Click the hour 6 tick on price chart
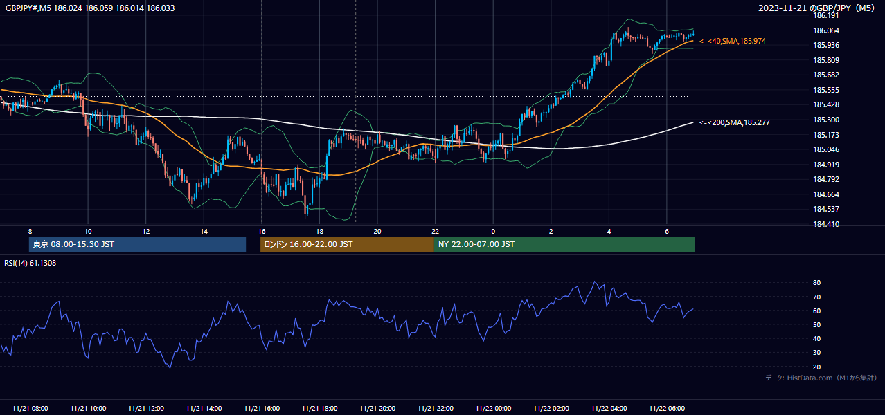 (x=667, y=231)
